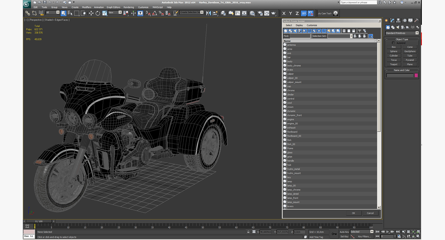
Task: Select the Select and Link tool
Action: [x=28, y=13]
